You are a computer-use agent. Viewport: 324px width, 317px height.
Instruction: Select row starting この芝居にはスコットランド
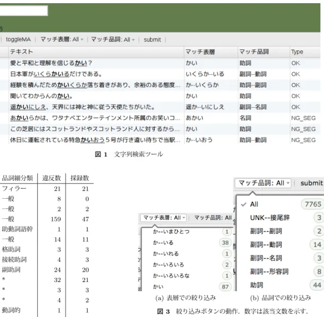(160, 129)
